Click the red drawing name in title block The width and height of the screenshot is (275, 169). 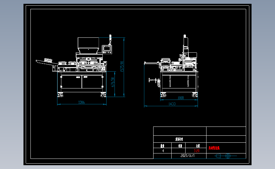click(214, 148)
